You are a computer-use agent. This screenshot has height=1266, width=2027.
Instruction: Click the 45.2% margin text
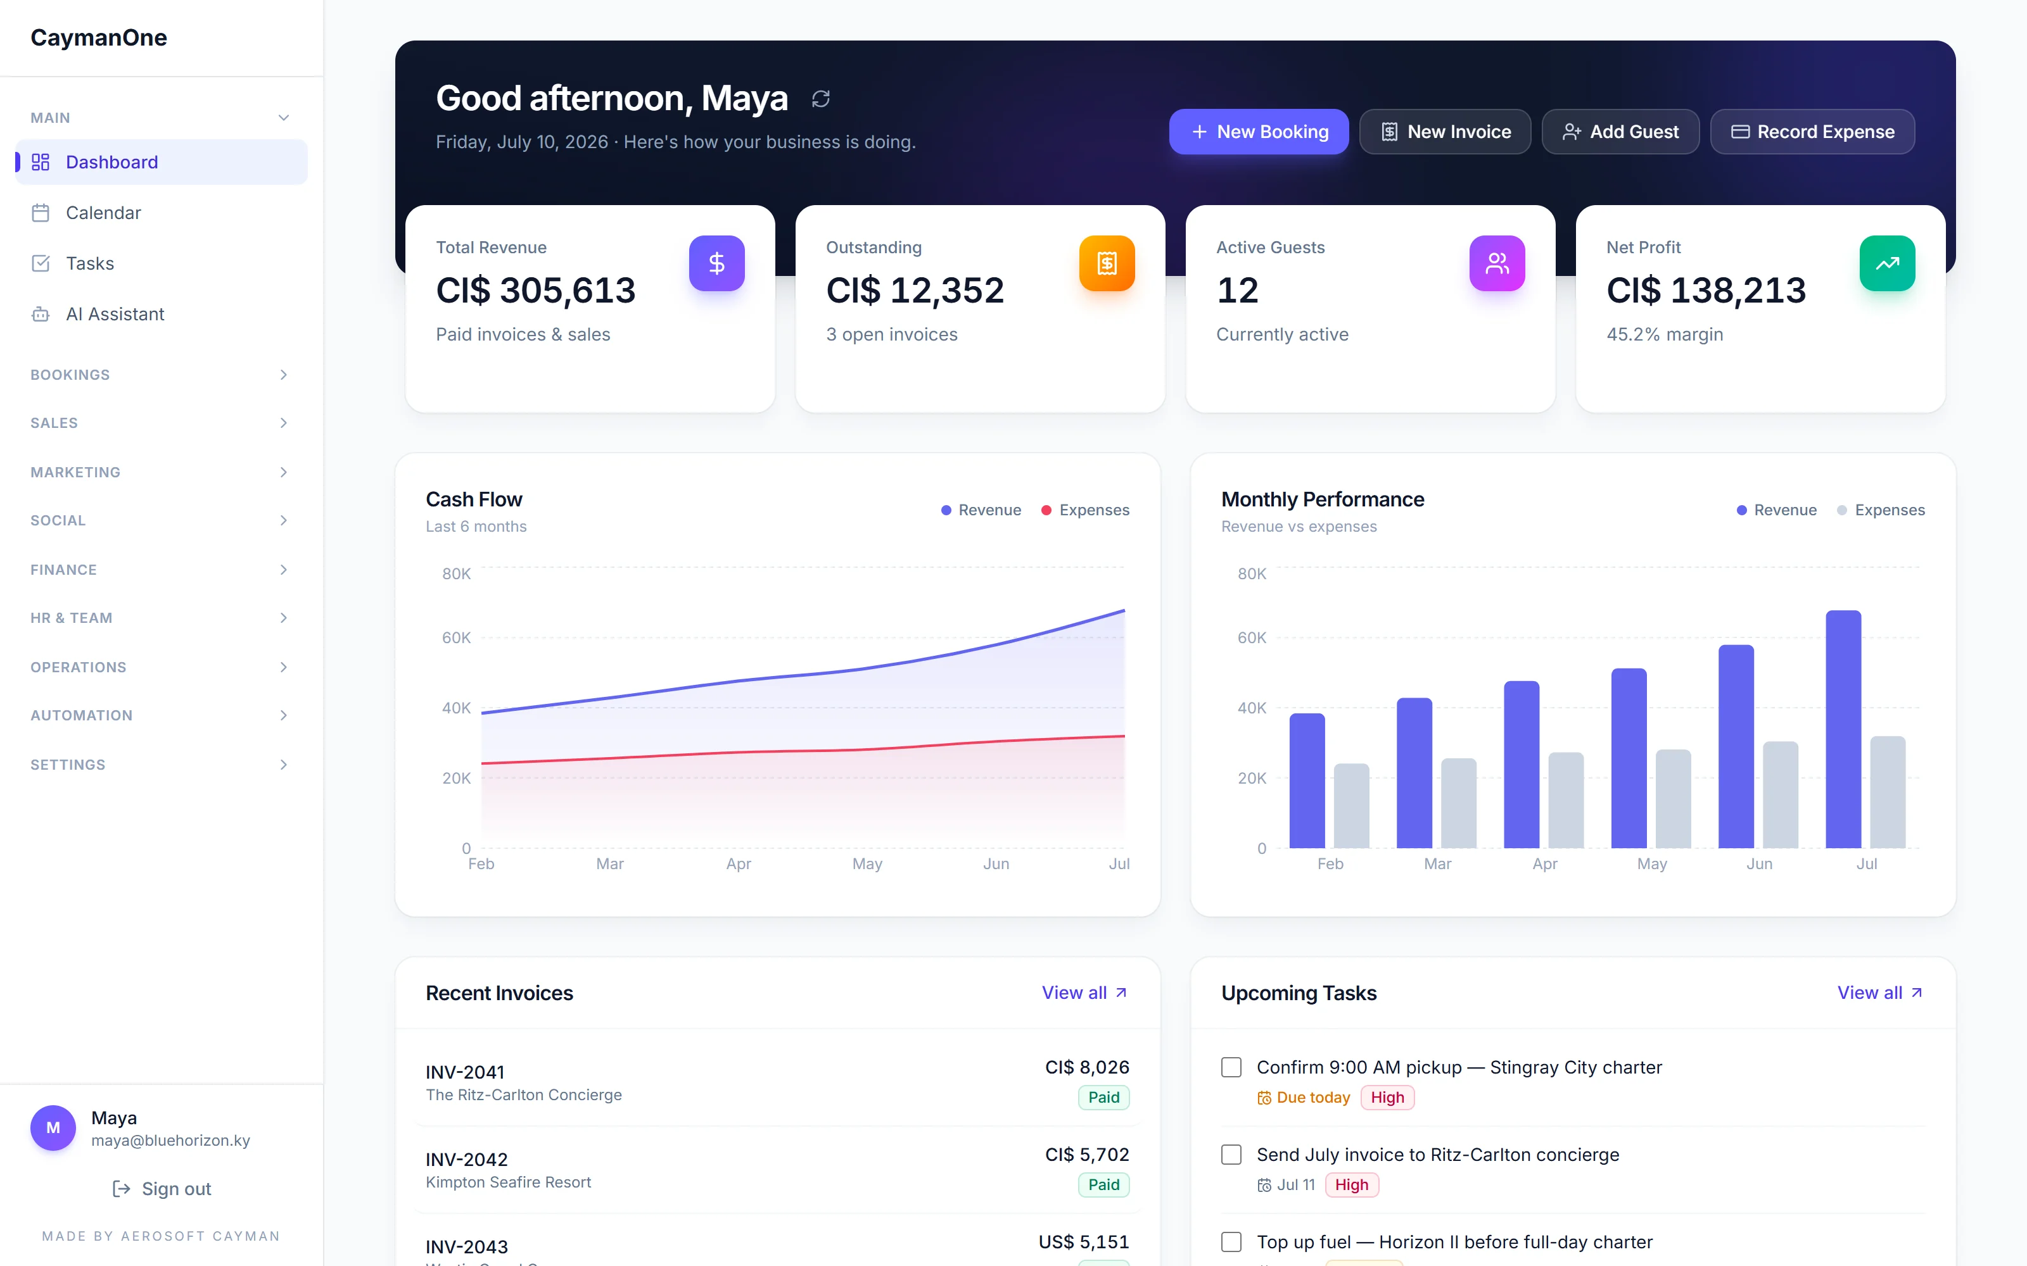tap(1664, 334)
